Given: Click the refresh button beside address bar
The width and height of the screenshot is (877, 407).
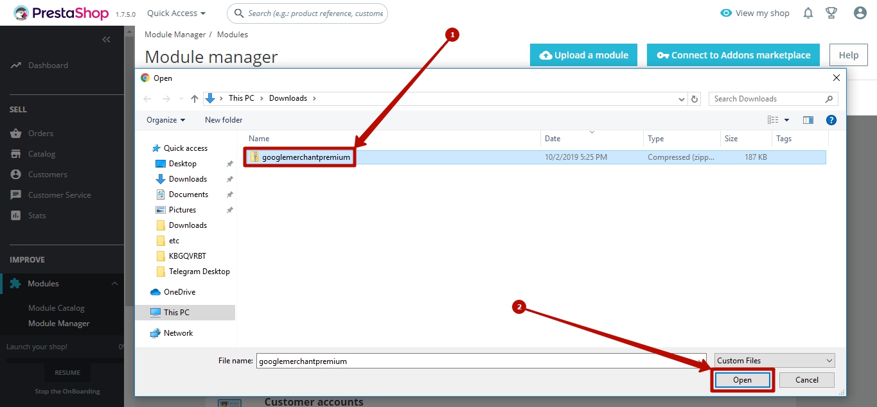Looking at the screenshot, I should pos(695,99).
